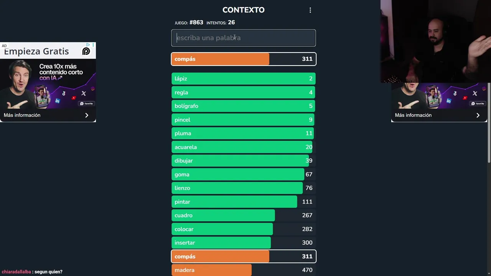This screenshot has width=491, height=276.
Task: Open the three-dot menu beside CONTEXTO
Action: tap(310, 10)
